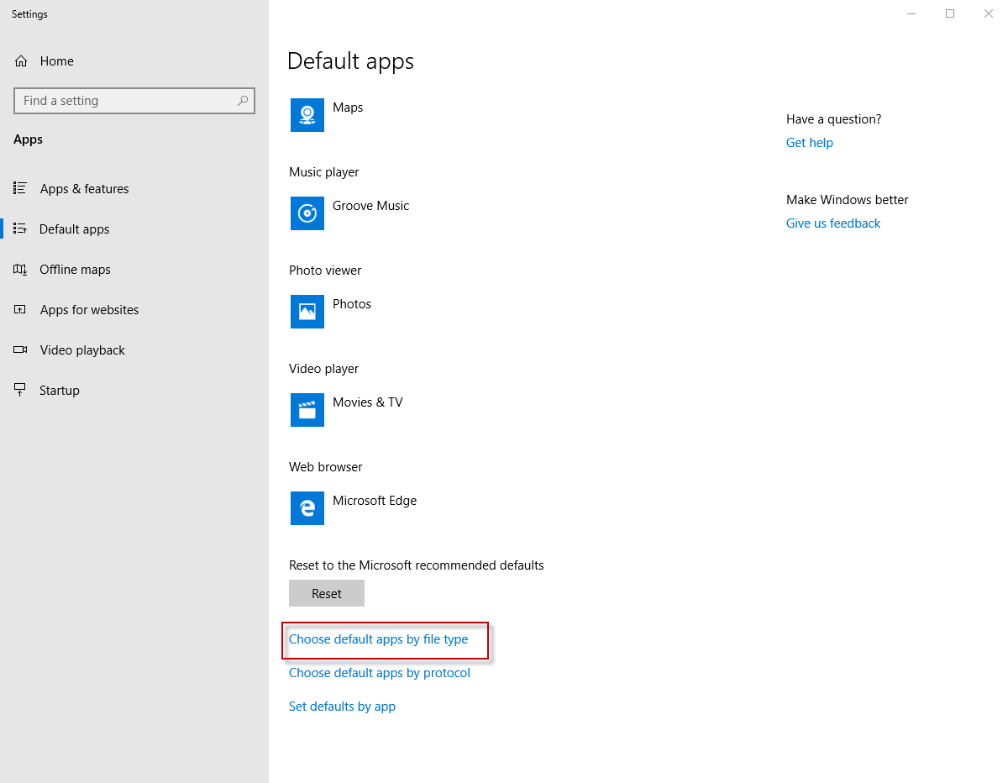
Task: Maximize the Settings window
Action: [950, 13]
